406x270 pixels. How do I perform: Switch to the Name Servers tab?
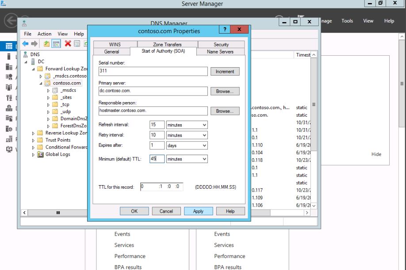pyautogui.click(x=220, y=52)
